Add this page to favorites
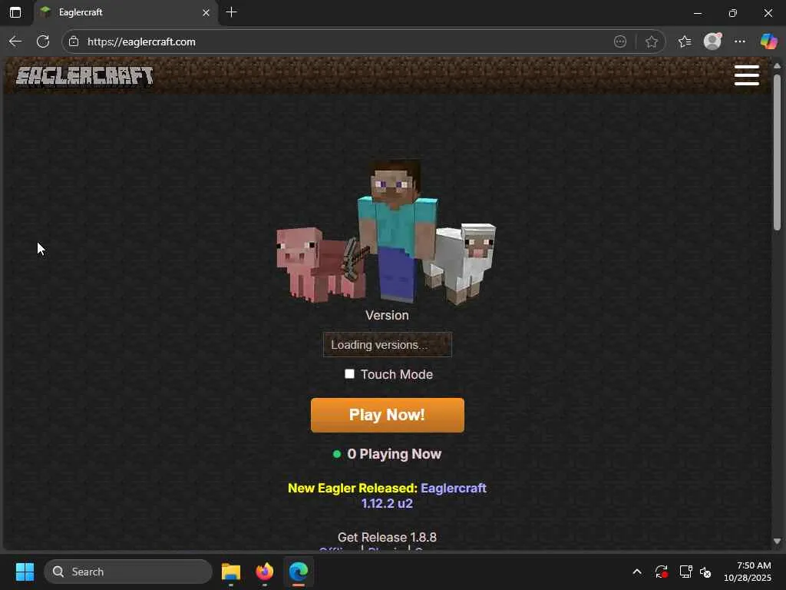 point(651,41)
